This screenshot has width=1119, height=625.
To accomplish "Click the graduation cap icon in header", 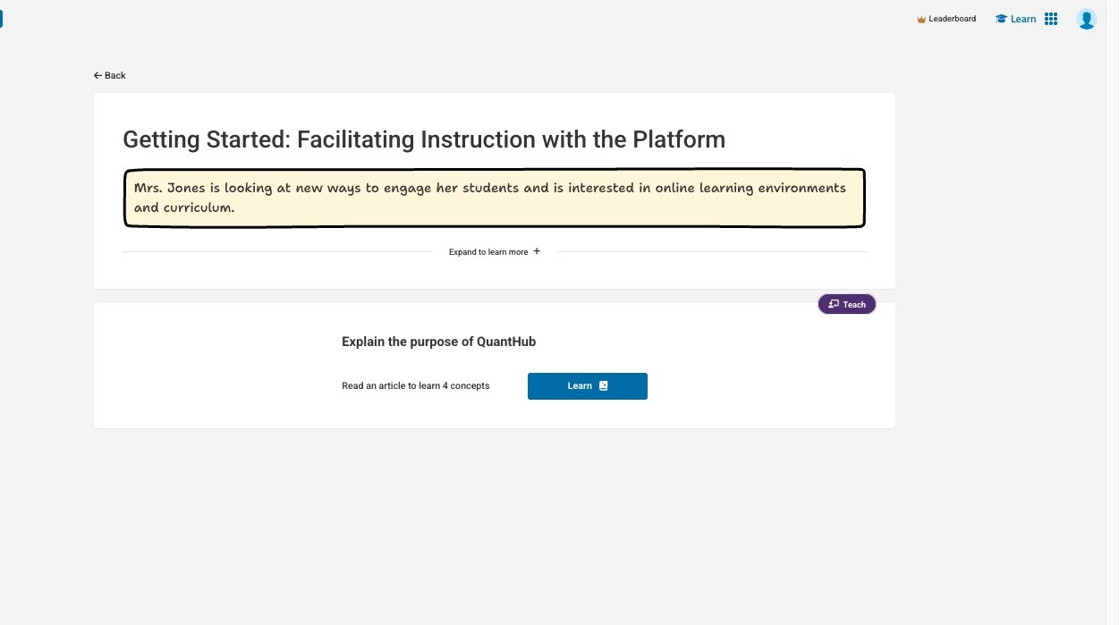I will point(1001,19).
